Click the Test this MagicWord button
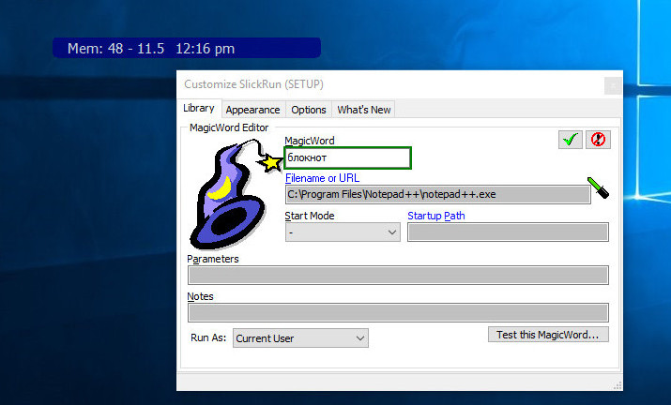This screenshot has height=405, width=671. (x=548, y=335)
